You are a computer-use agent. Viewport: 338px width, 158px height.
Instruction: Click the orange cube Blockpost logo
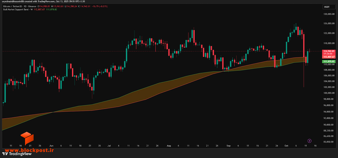tap(27, 138)
